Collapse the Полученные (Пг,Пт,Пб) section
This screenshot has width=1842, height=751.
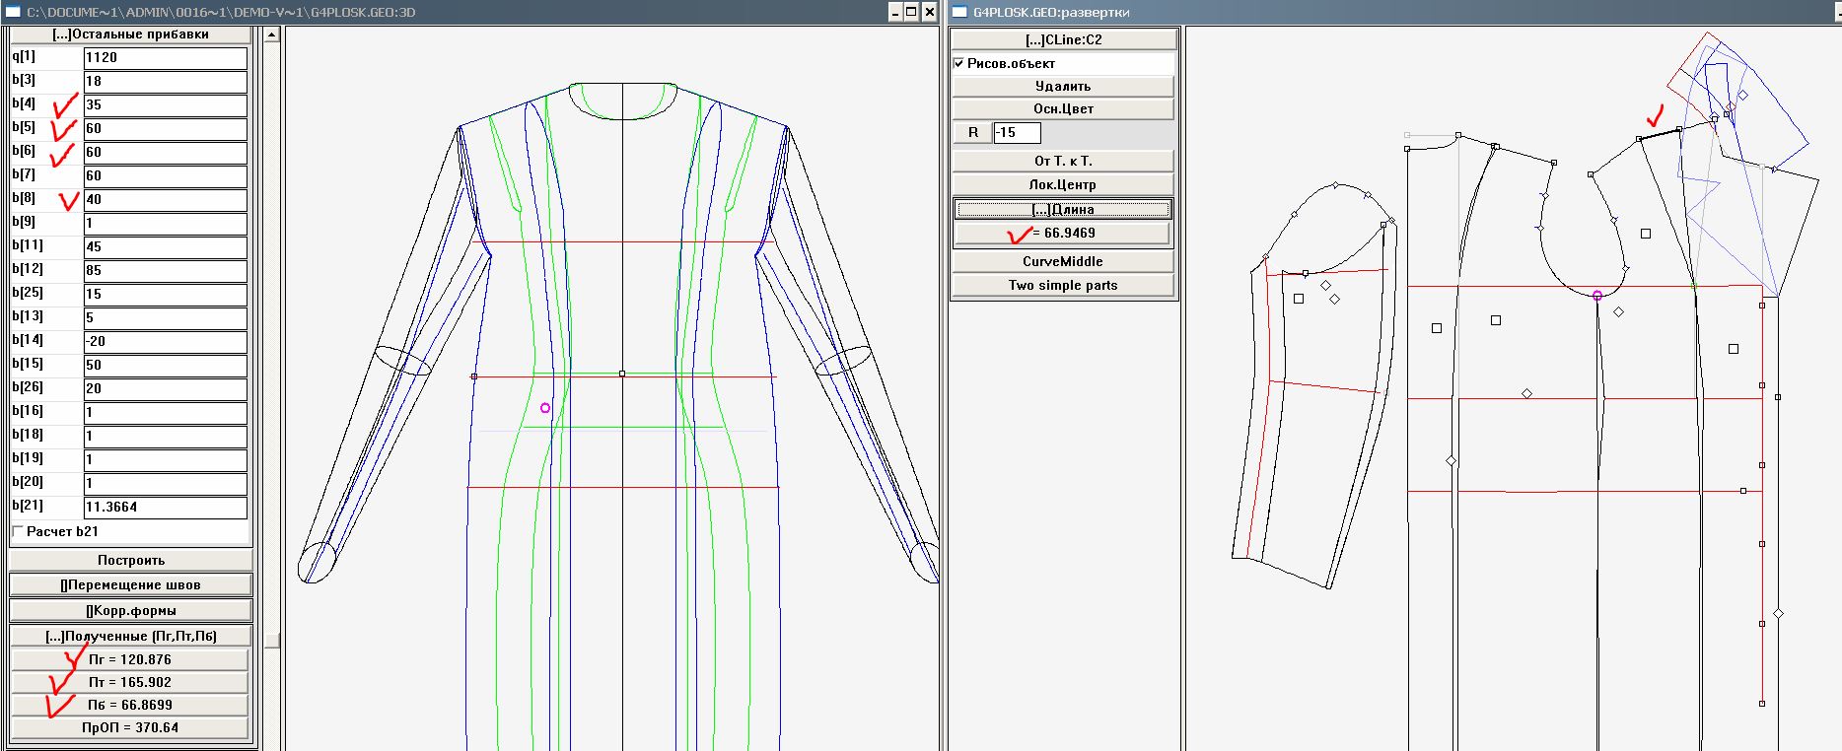(130, 636)
